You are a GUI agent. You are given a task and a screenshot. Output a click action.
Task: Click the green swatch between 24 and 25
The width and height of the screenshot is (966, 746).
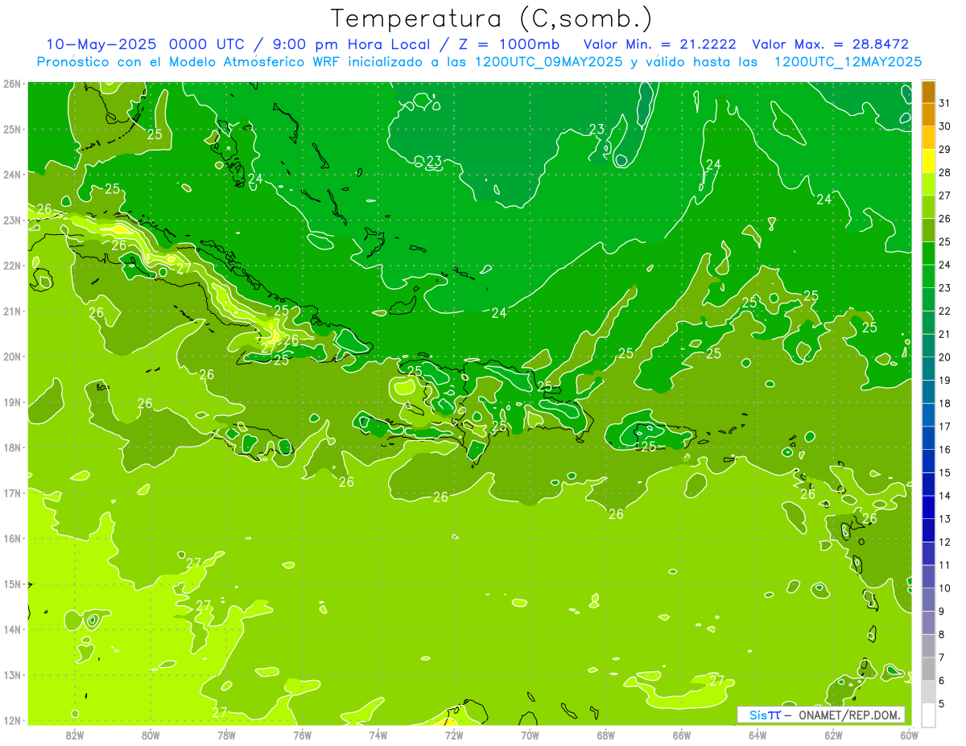point(928,253)
